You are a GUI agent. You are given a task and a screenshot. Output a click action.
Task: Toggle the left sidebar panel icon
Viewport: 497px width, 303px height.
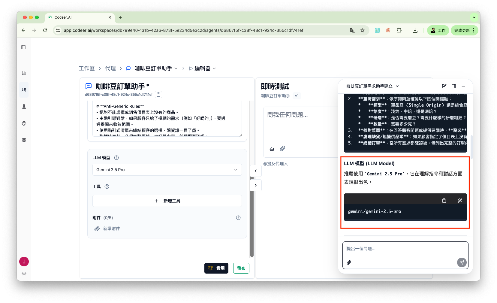tap(24, 47)
